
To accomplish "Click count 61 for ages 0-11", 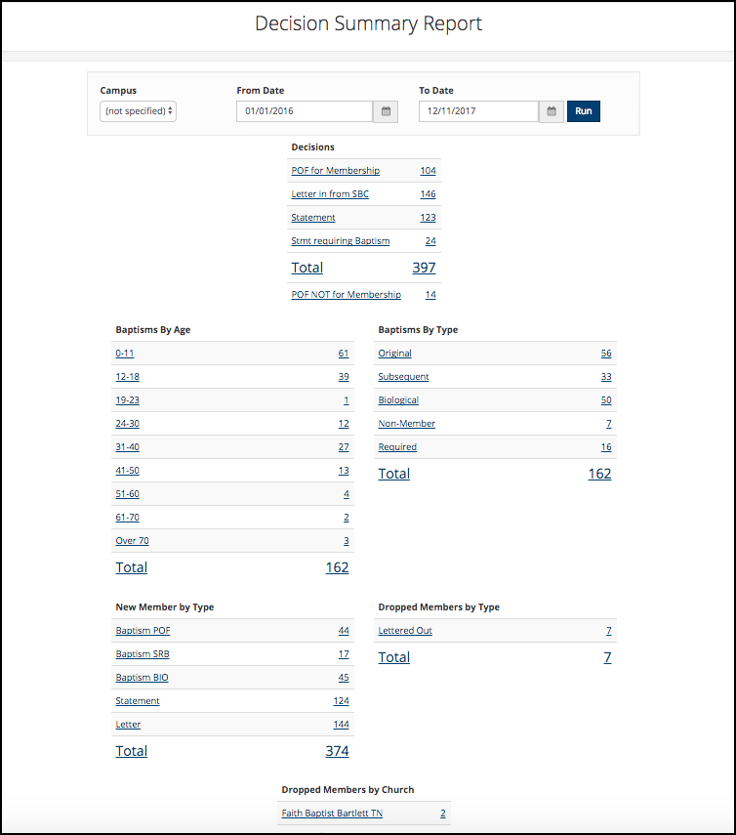I will pyautogui.click(x=344, y=354).
